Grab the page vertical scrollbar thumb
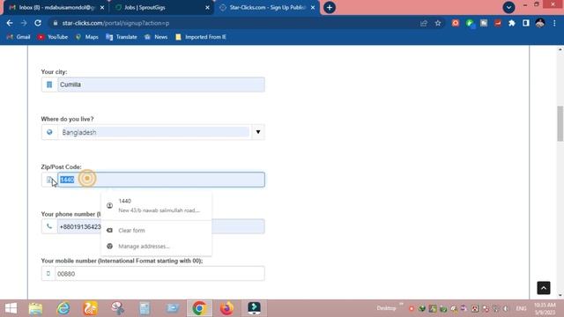Viewport: 564px width, 317px height. tap(560, 123)
